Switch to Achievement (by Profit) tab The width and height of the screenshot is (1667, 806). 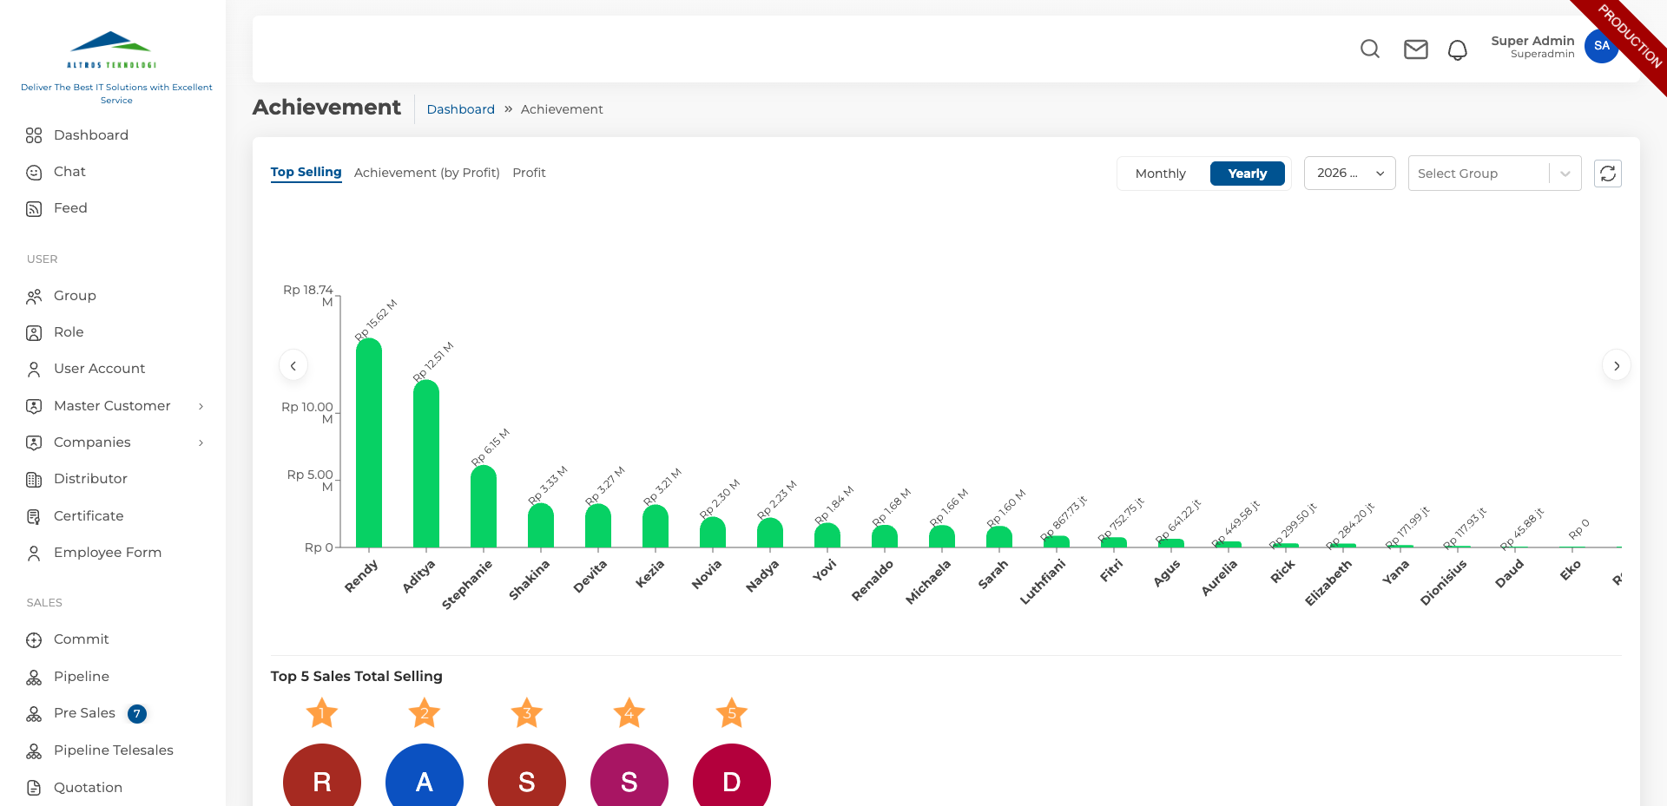pyautogui.click(x=427, y=173)
